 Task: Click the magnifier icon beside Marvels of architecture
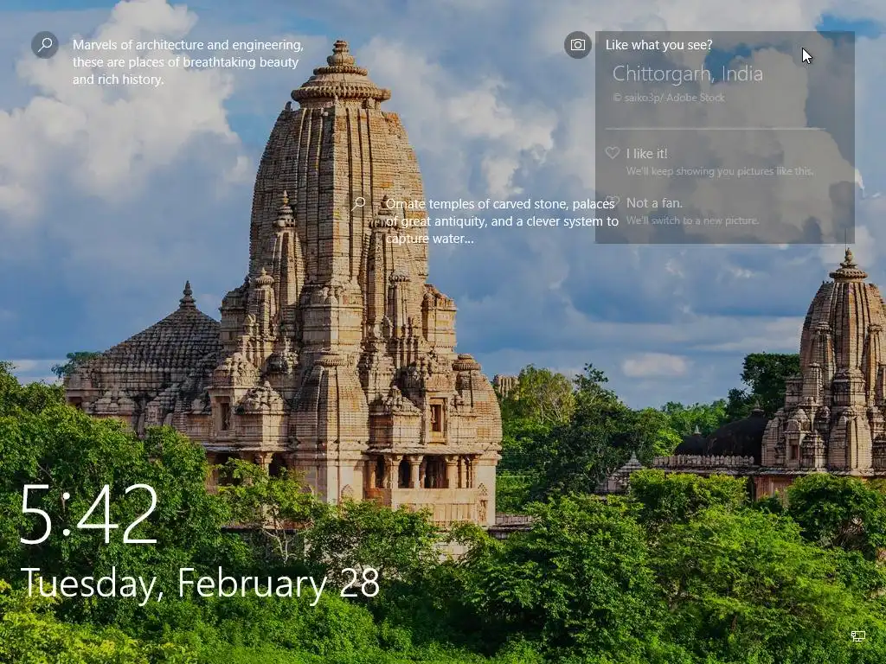[45, 45]
